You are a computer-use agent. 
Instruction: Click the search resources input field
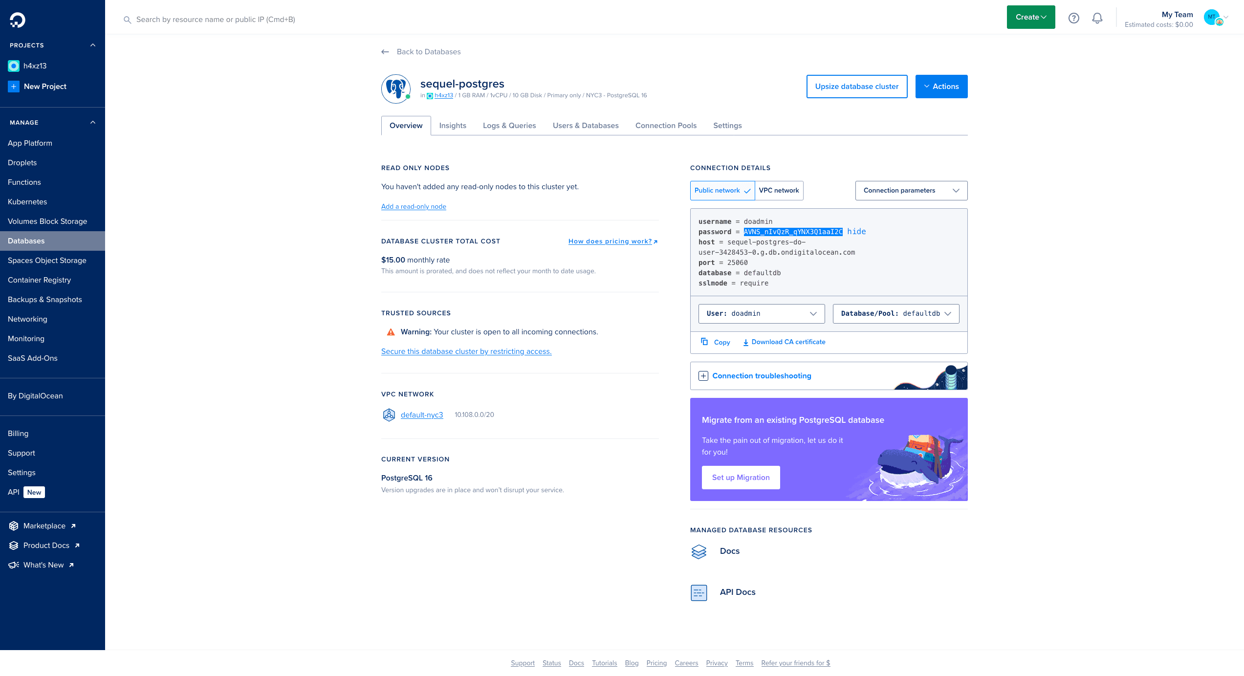coord(216,20)
